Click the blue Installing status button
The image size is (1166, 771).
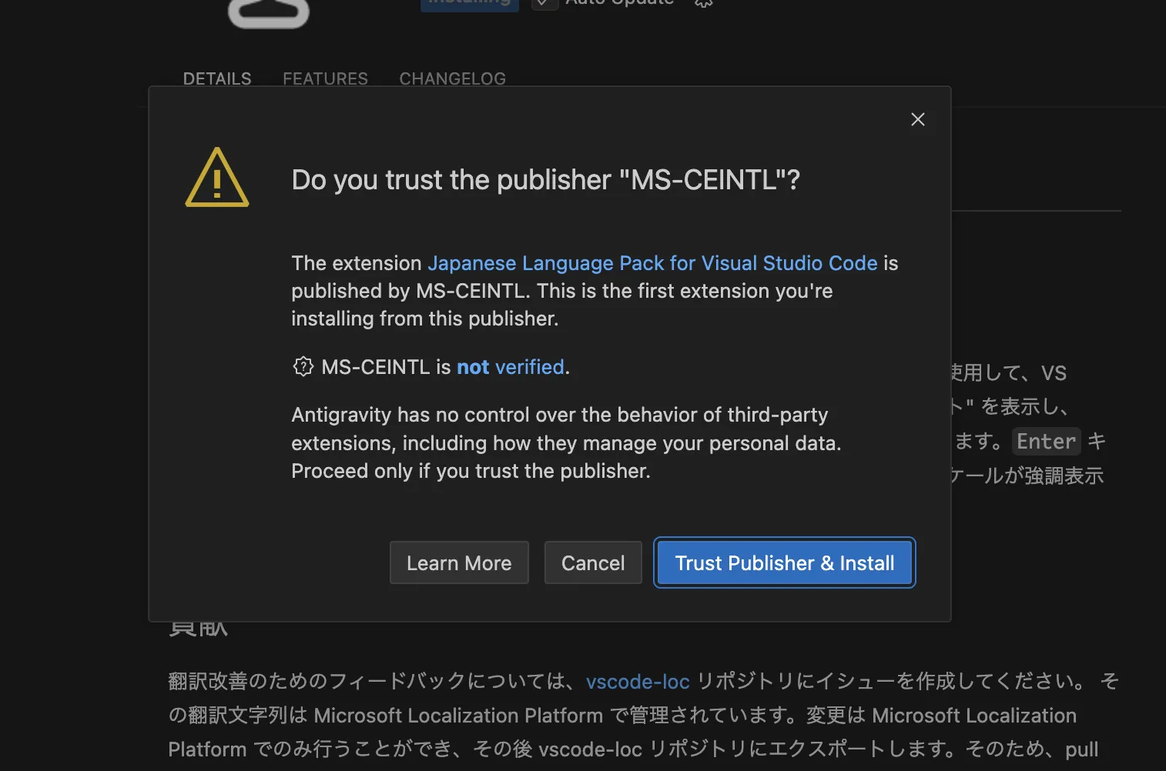coord(469,4)
